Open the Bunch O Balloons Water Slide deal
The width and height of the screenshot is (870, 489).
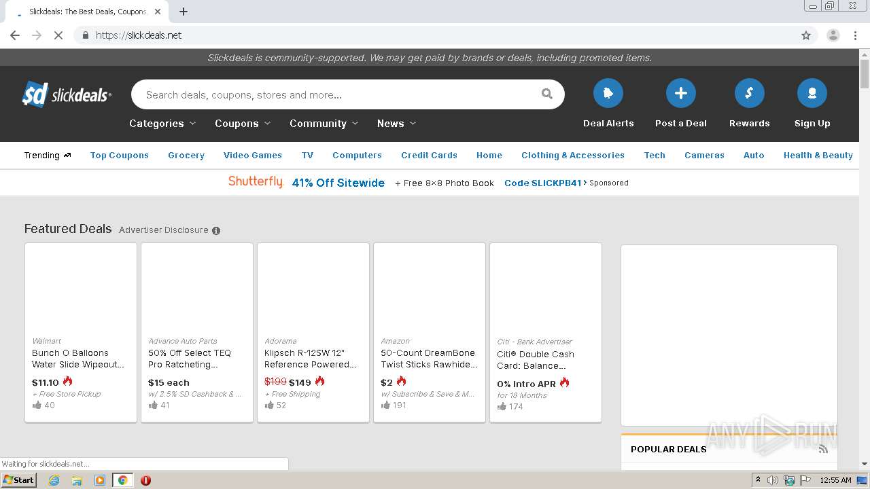pyautogui.click(x=78, y=359)
